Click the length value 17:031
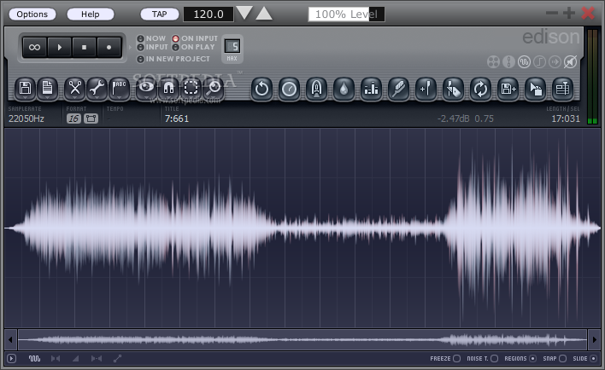 pos(565,119)
